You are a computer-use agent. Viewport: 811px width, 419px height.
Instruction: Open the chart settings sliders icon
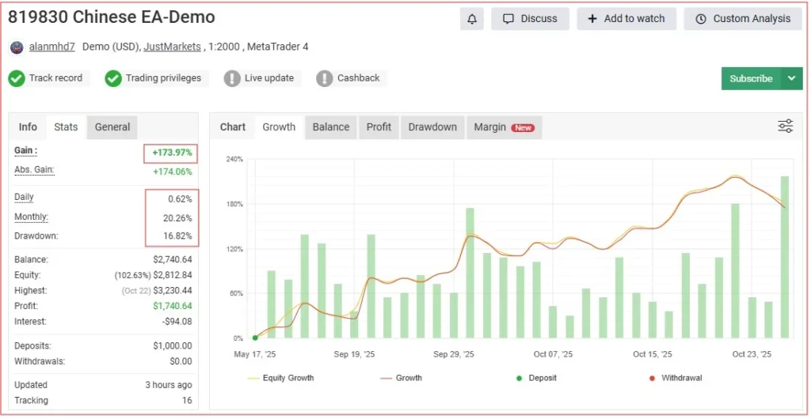785,126
